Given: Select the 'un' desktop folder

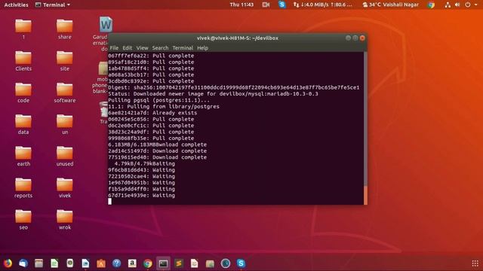Looking at the screenshot, I should (65, 124).
